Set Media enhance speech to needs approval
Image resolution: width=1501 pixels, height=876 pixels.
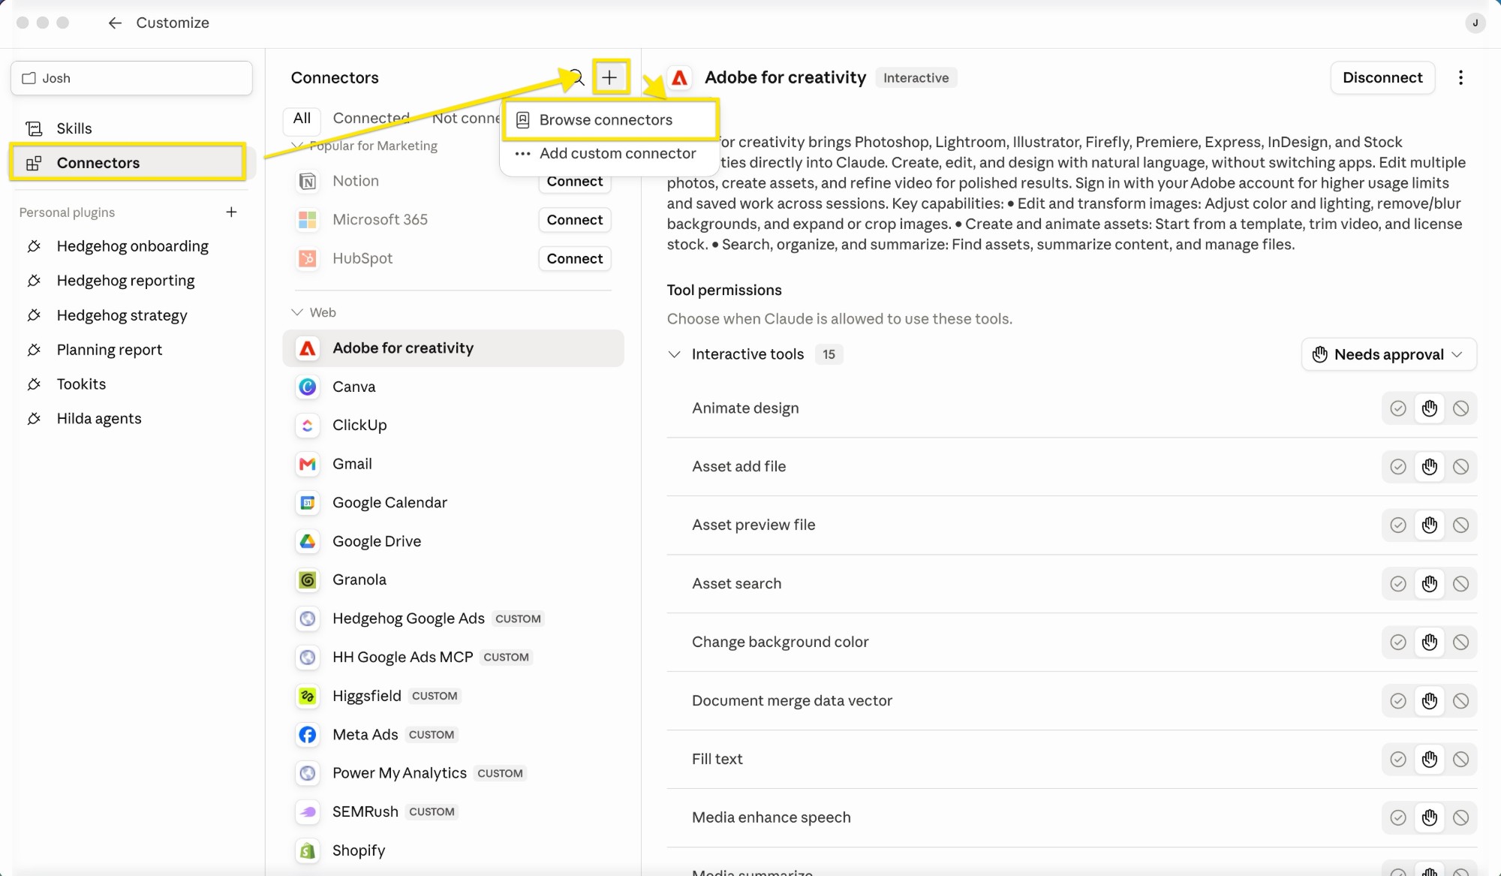1429,818
